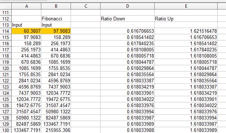The width and height of the screenshot is (226, 133).
Task: Select cell 0.618033994 in column D
Action: point(127,112)
